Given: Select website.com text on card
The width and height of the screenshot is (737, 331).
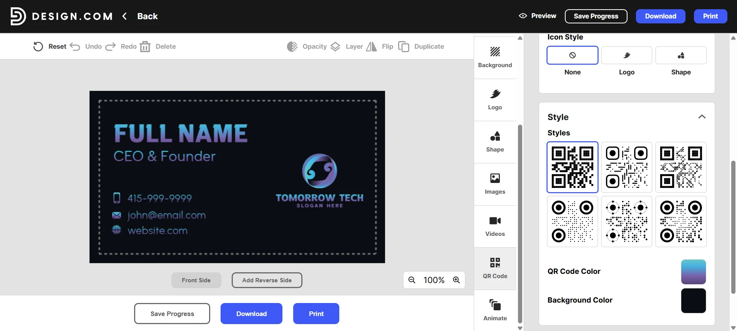Looking at the screenshot, I should click(x=158, y=231).
